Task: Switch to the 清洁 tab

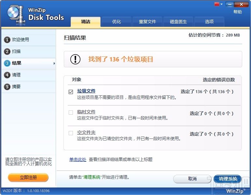Action: pos(86,22)
